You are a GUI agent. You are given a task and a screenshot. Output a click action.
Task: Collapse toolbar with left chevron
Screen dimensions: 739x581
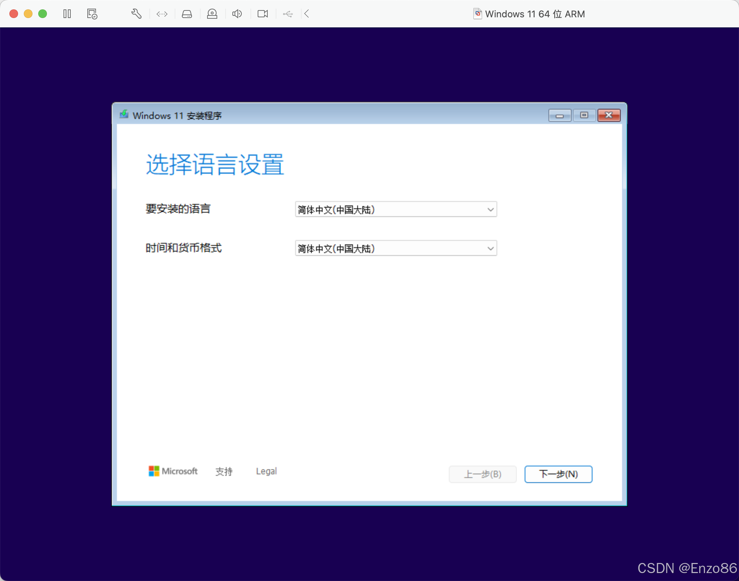click(307, 14)
